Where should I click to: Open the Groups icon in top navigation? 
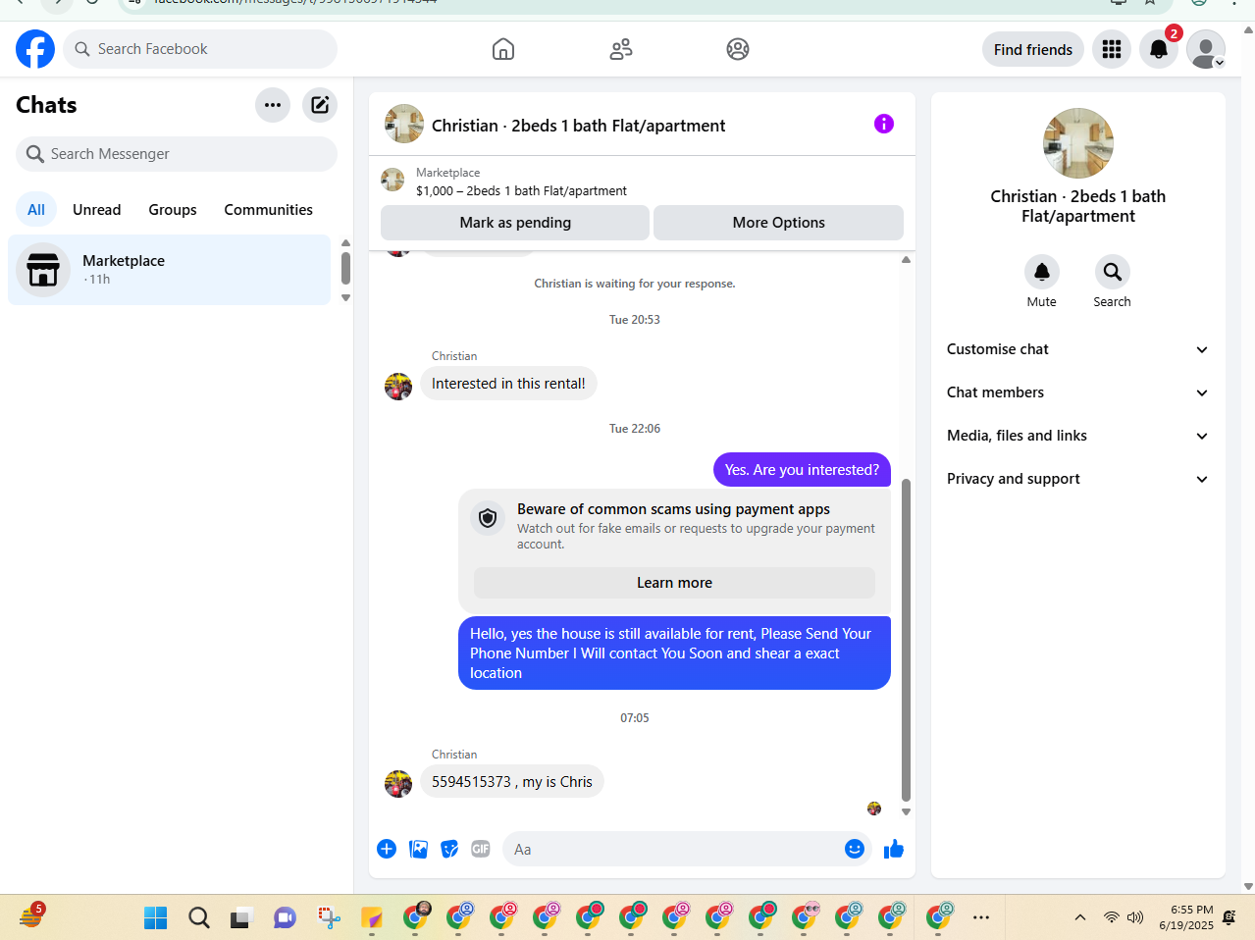[738, 49]
